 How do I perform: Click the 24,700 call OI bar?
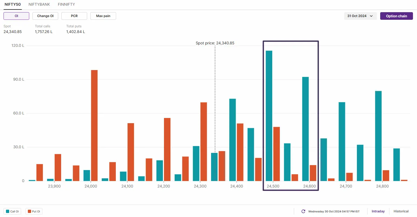tap(342, 142)
